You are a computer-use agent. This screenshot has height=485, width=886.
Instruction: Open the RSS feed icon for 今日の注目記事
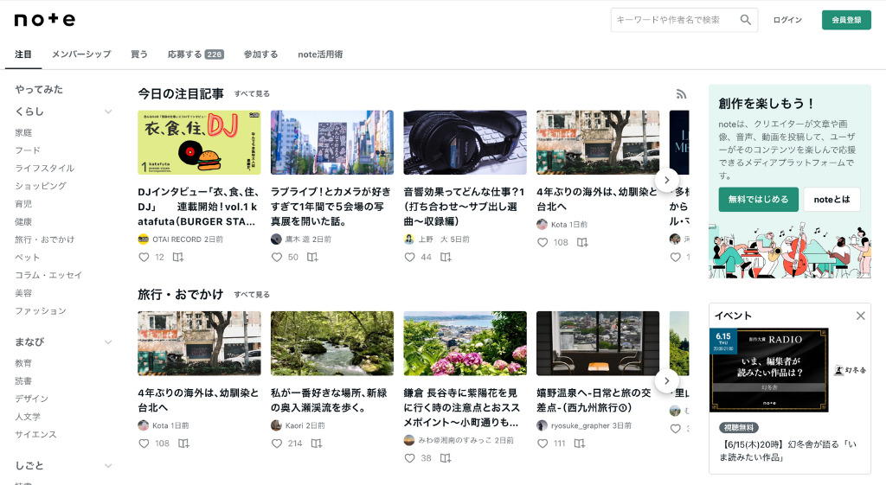pyautogui.click(x=682, y=93)
